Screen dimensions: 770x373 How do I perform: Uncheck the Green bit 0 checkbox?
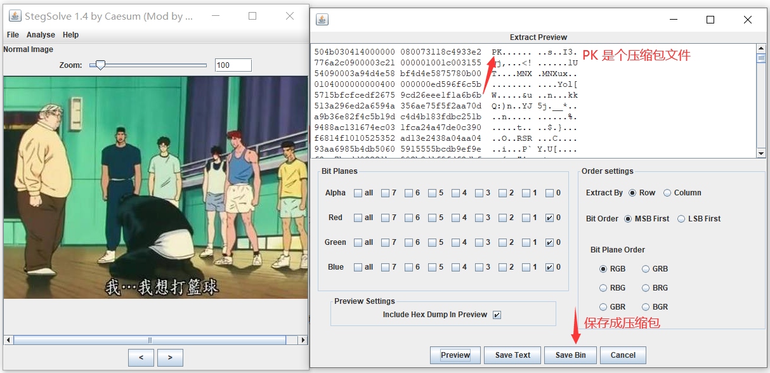pos(549,242)
